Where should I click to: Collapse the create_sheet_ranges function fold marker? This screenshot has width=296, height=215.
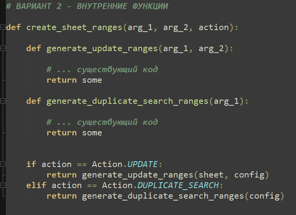3,28
